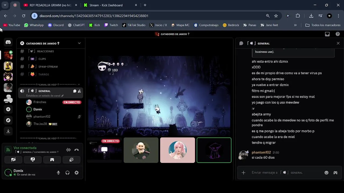
Task: Open TARROS text channel
Action: pos(51,74)
